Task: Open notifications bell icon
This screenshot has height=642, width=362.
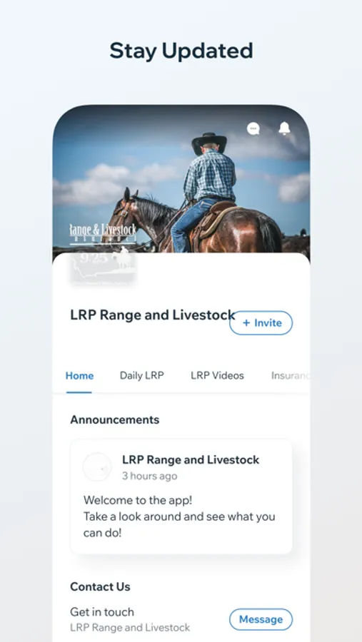Action: (x=284, y=128)
